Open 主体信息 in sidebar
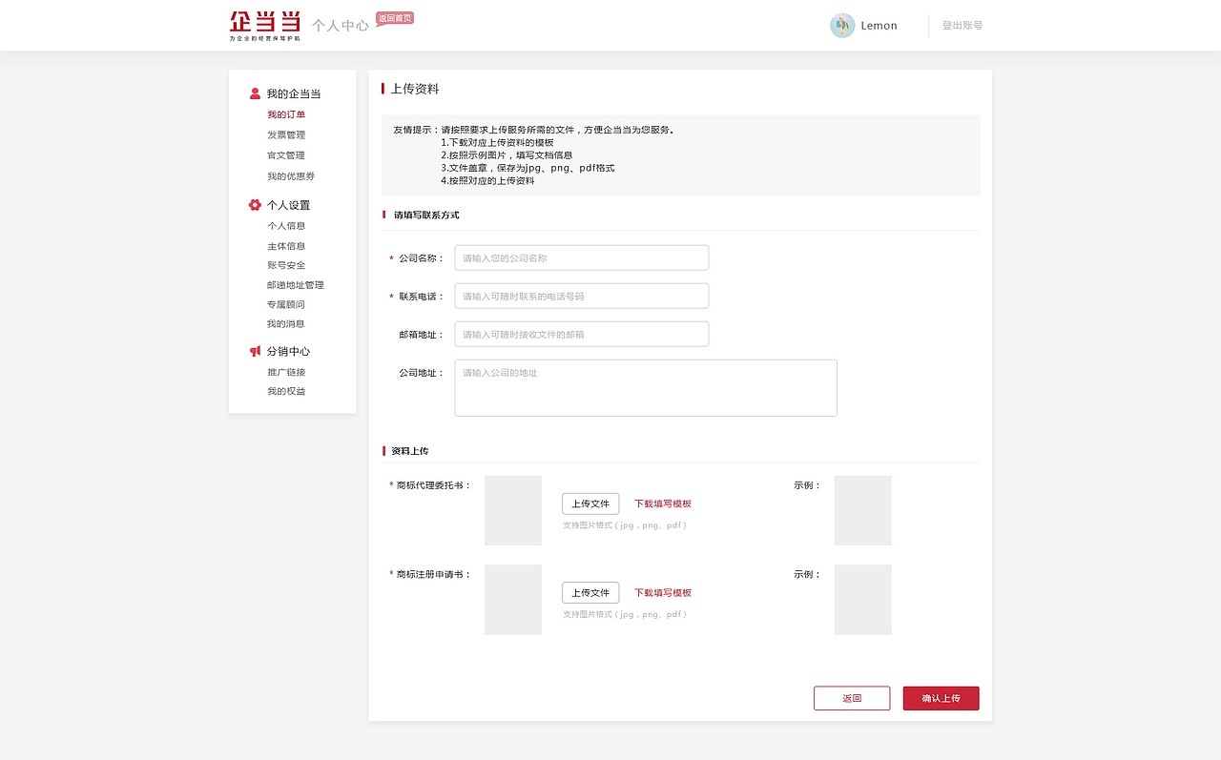Image resolution: width=1221 pixels, height=760 pixels. 286,246
